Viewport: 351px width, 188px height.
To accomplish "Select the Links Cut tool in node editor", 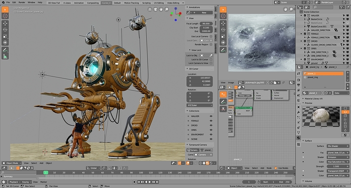I will [x=223, y=109].
